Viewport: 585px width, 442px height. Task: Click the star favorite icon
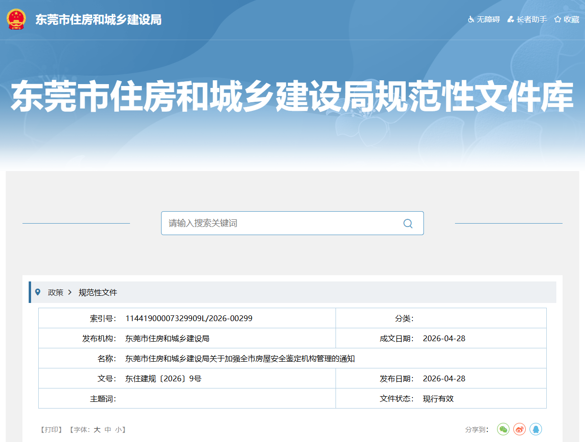click(558, 20)
